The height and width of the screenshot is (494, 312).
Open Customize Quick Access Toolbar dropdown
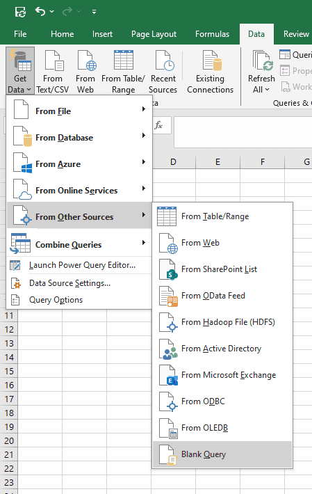(x=94, y=12)
